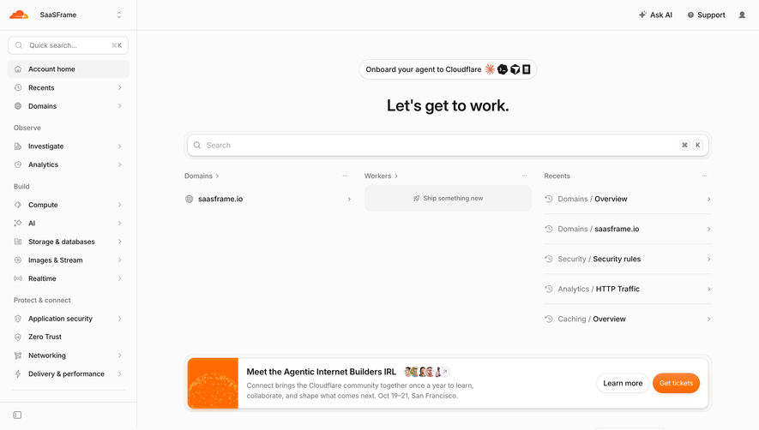759x430 pixels.
Task: Click the Learn more button
Action: pyautogui.click(x=623, y=383)
